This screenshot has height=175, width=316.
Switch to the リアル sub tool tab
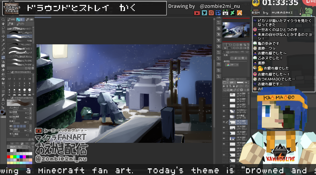[20, 24]
